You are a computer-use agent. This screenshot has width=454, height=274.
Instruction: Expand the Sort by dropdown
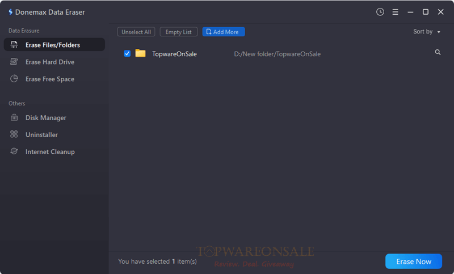427,32
